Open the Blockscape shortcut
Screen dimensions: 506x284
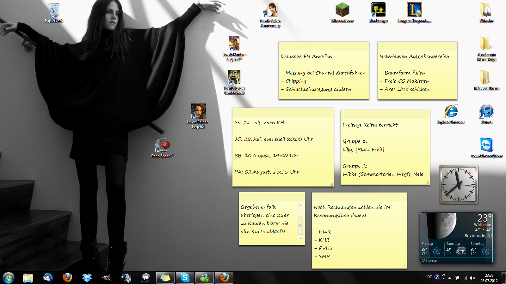[378, 11]
